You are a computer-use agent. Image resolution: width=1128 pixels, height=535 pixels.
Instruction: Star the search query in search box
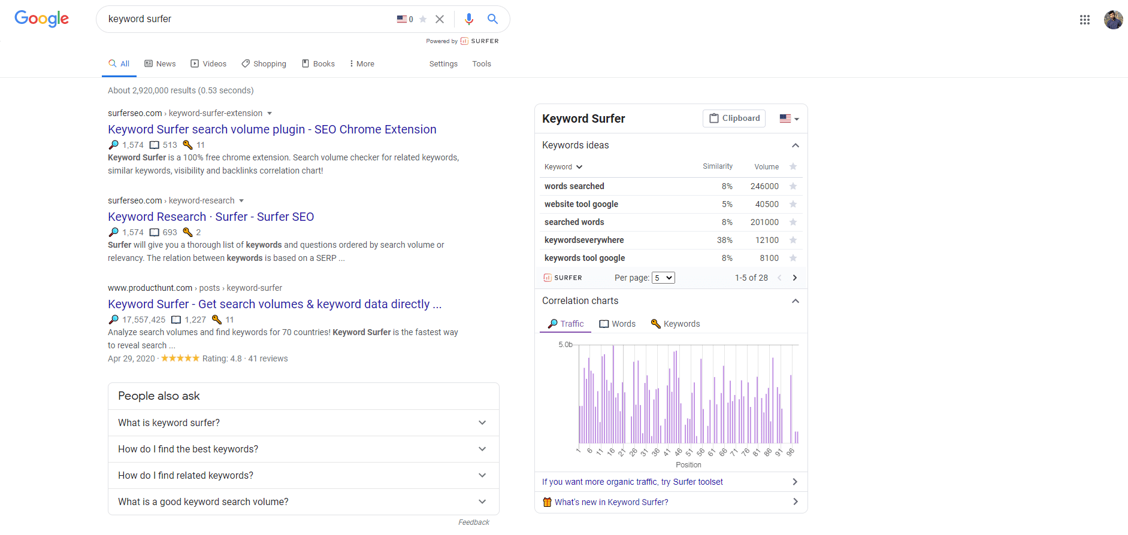[x=423, y=19]
